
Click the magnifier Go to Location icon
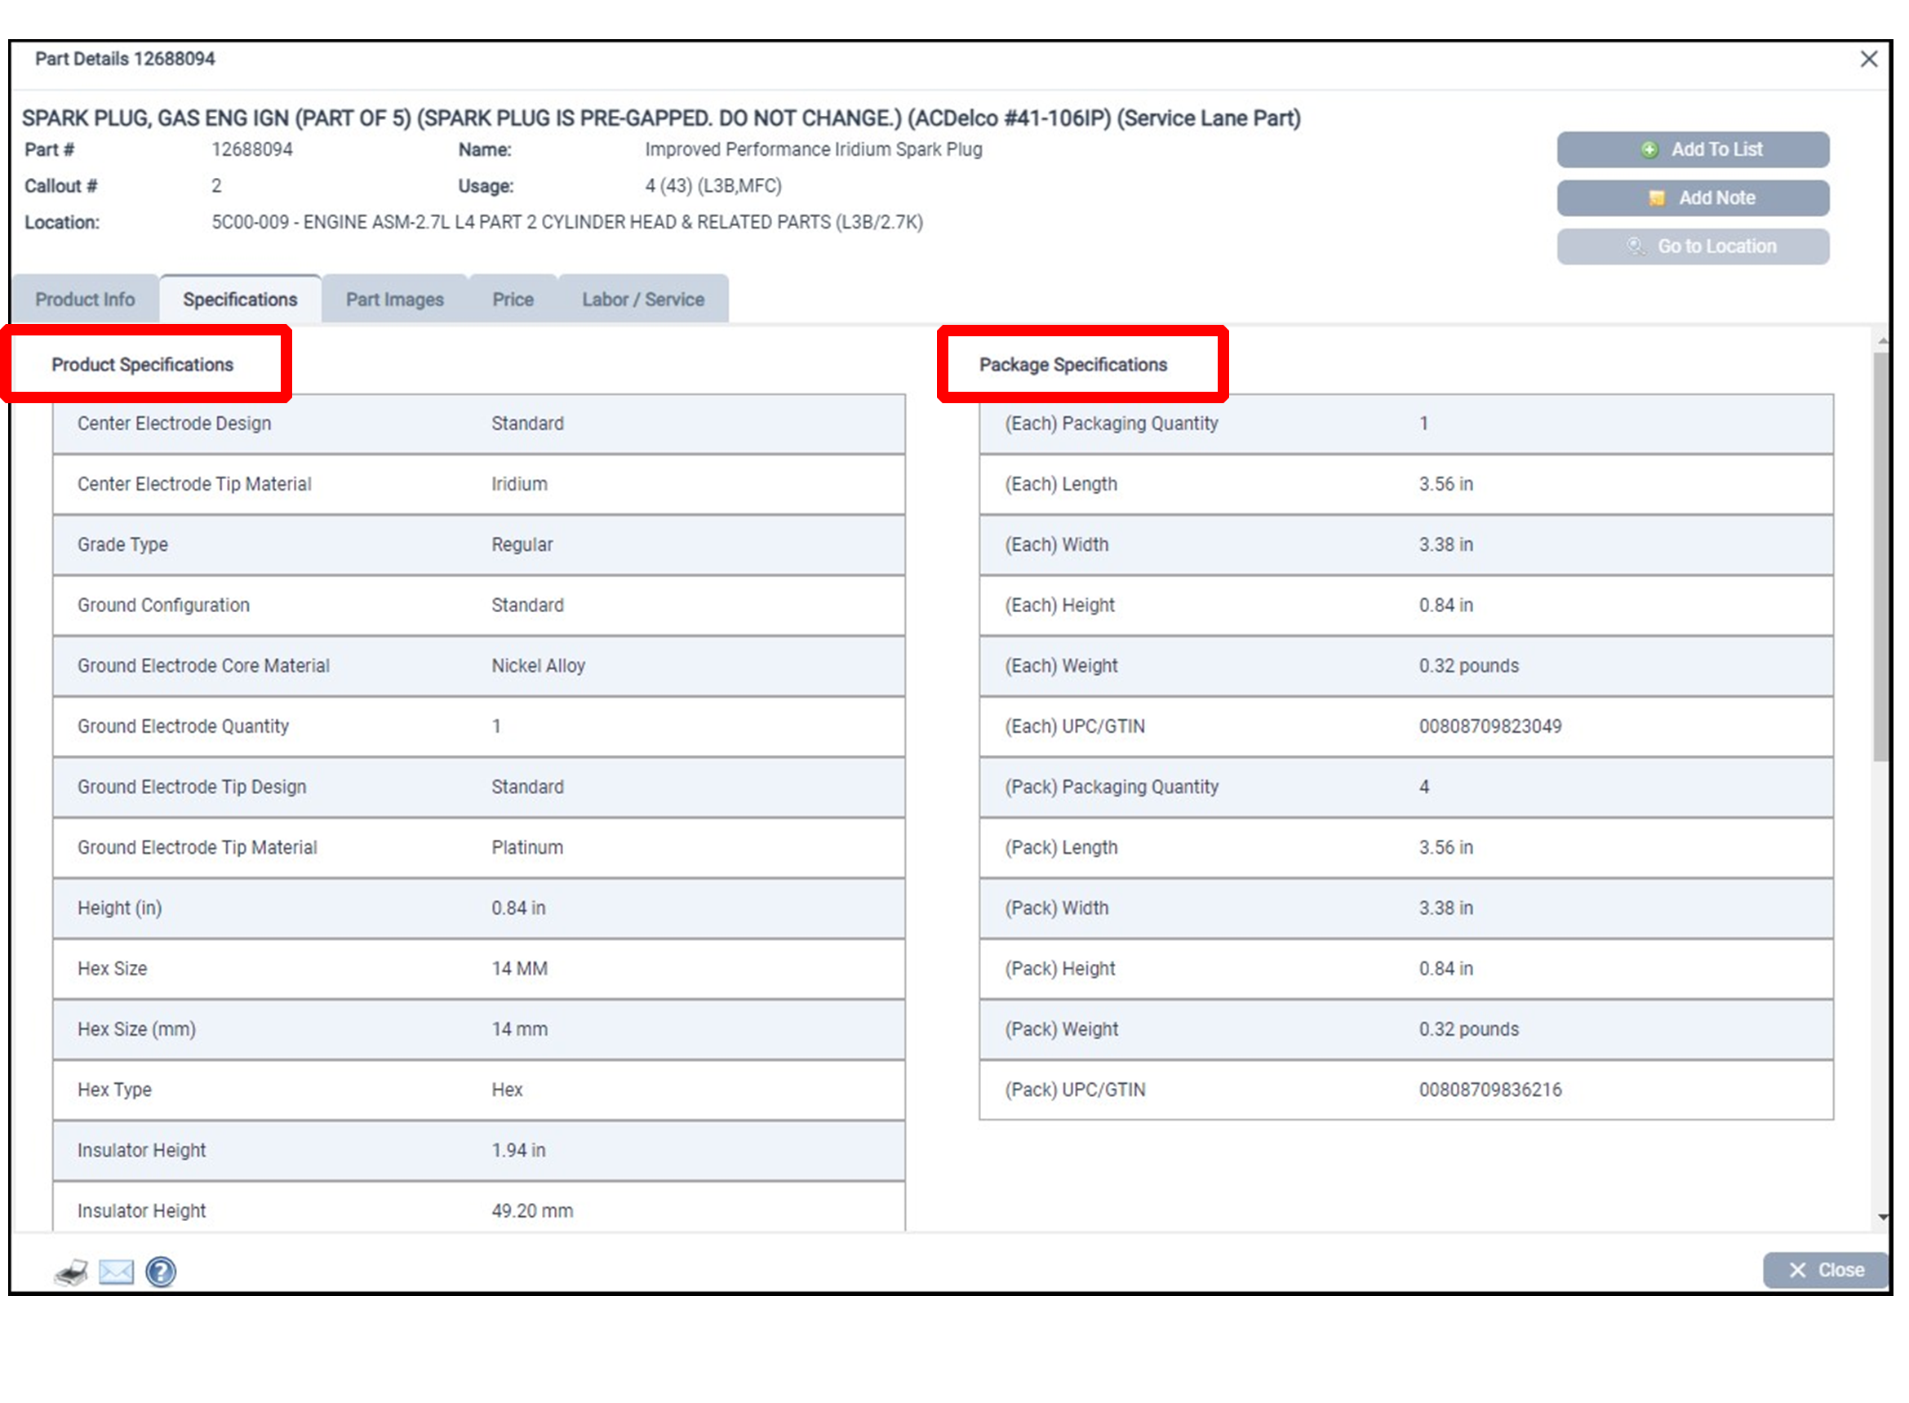pyautogui.click(x=1636, y=246)
